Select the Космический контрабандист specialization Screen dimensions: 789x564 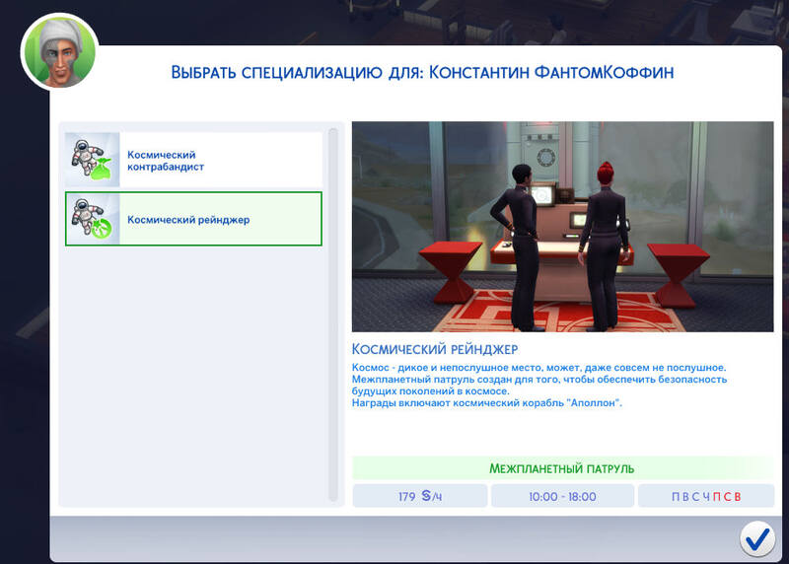193,160
